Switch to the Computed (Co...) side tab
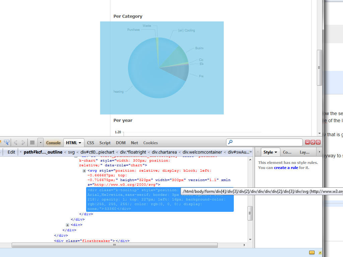Viewport: 343px width, 257px height. 287,152
